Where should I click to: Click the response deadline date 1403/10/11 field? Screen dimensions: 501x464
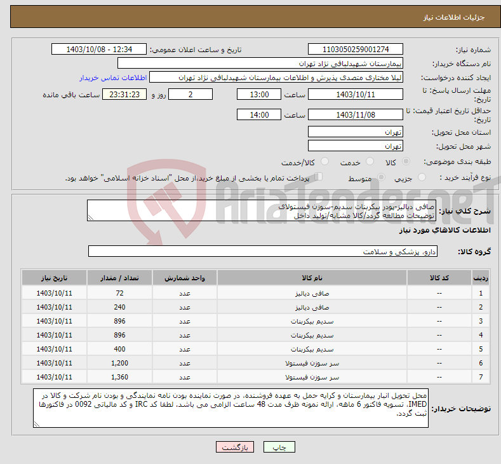(356, 94)
